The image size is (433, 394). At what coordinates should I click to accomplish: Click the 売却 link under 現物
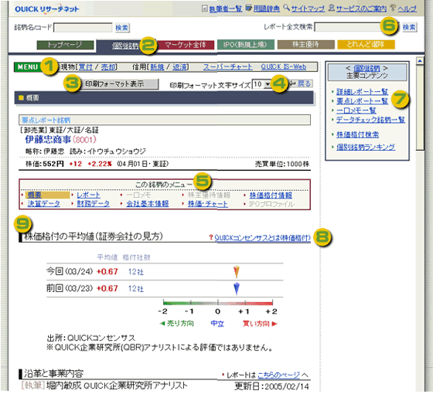108,66
